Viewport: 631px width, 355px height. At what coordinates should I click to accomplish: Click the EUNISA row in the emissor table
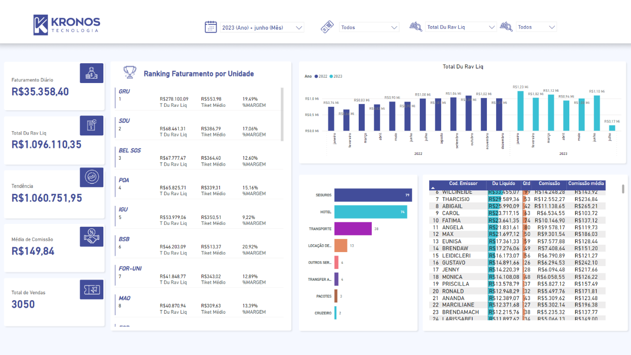pyautogui.click(x=517, y=241)
